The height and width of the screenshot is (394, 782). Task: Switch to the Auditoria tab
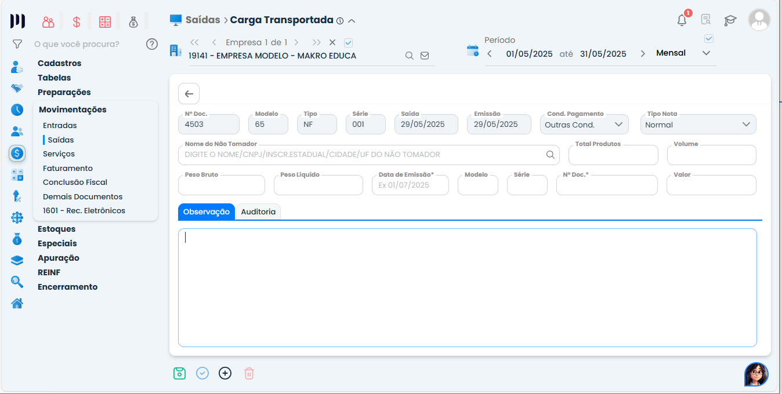pyautogui.click(x=258, y=212)
